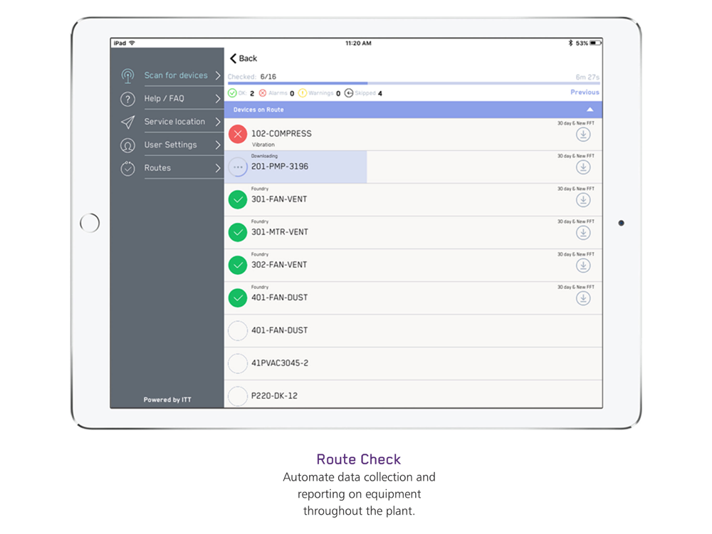Image resolution: width=712 pixels, height=534 pixels.
Task: Go Back to previous screen
Action: pos(244,58)
